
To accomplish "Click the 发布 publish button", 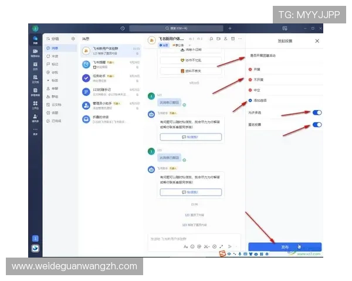I will point(285,247).
